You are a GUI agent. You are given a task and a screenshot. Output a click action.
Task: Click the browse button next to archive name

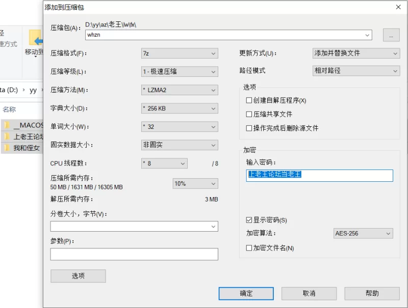point(391,35)
